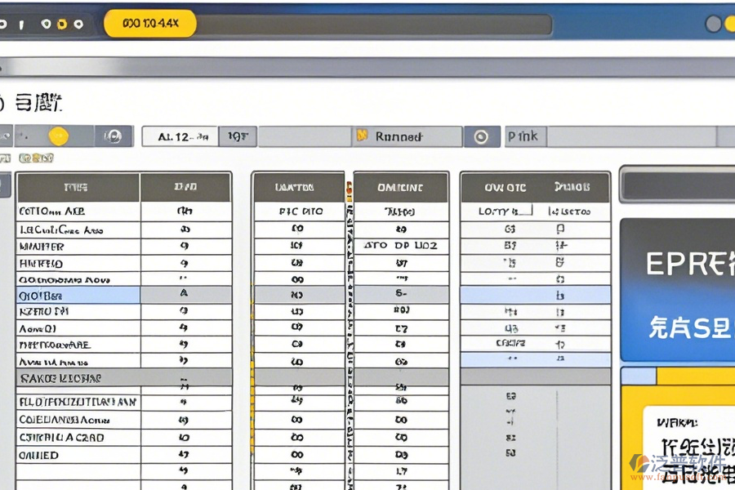Click the OMEINE column header
Screen dimensions: 735x490
400,187
